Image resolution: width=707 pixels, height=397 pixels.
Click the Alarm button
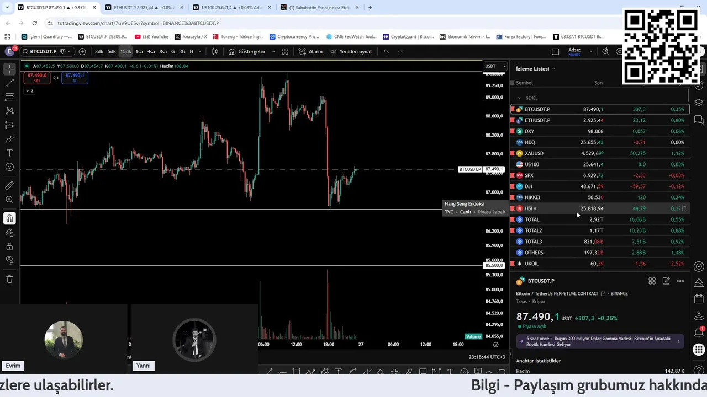pyautogui.click(x=310, y=51)
